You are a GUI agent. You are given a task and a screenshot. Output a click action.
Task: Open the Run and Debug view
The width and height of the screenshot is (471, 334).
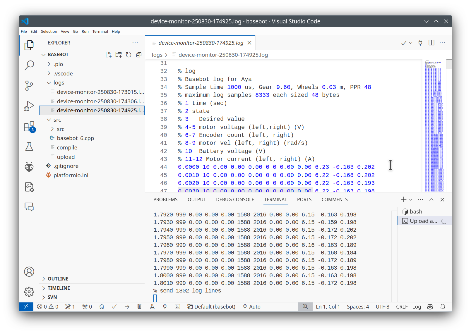point(29,106)
